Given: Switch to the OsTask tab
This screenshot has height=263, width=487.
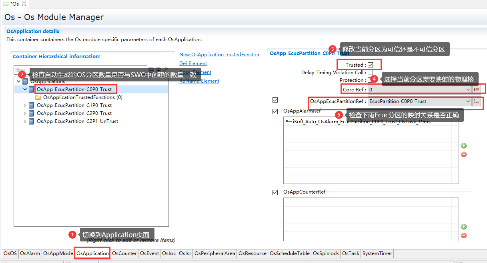Looking at the screenshot, I should [x=351, y=253].
